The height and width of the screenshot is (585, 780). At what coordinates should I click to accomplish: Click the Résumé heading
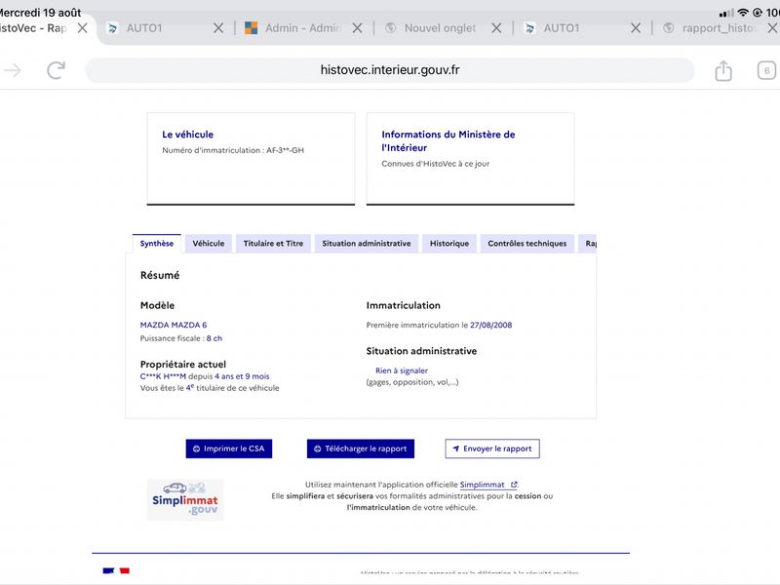click(160, 275)
